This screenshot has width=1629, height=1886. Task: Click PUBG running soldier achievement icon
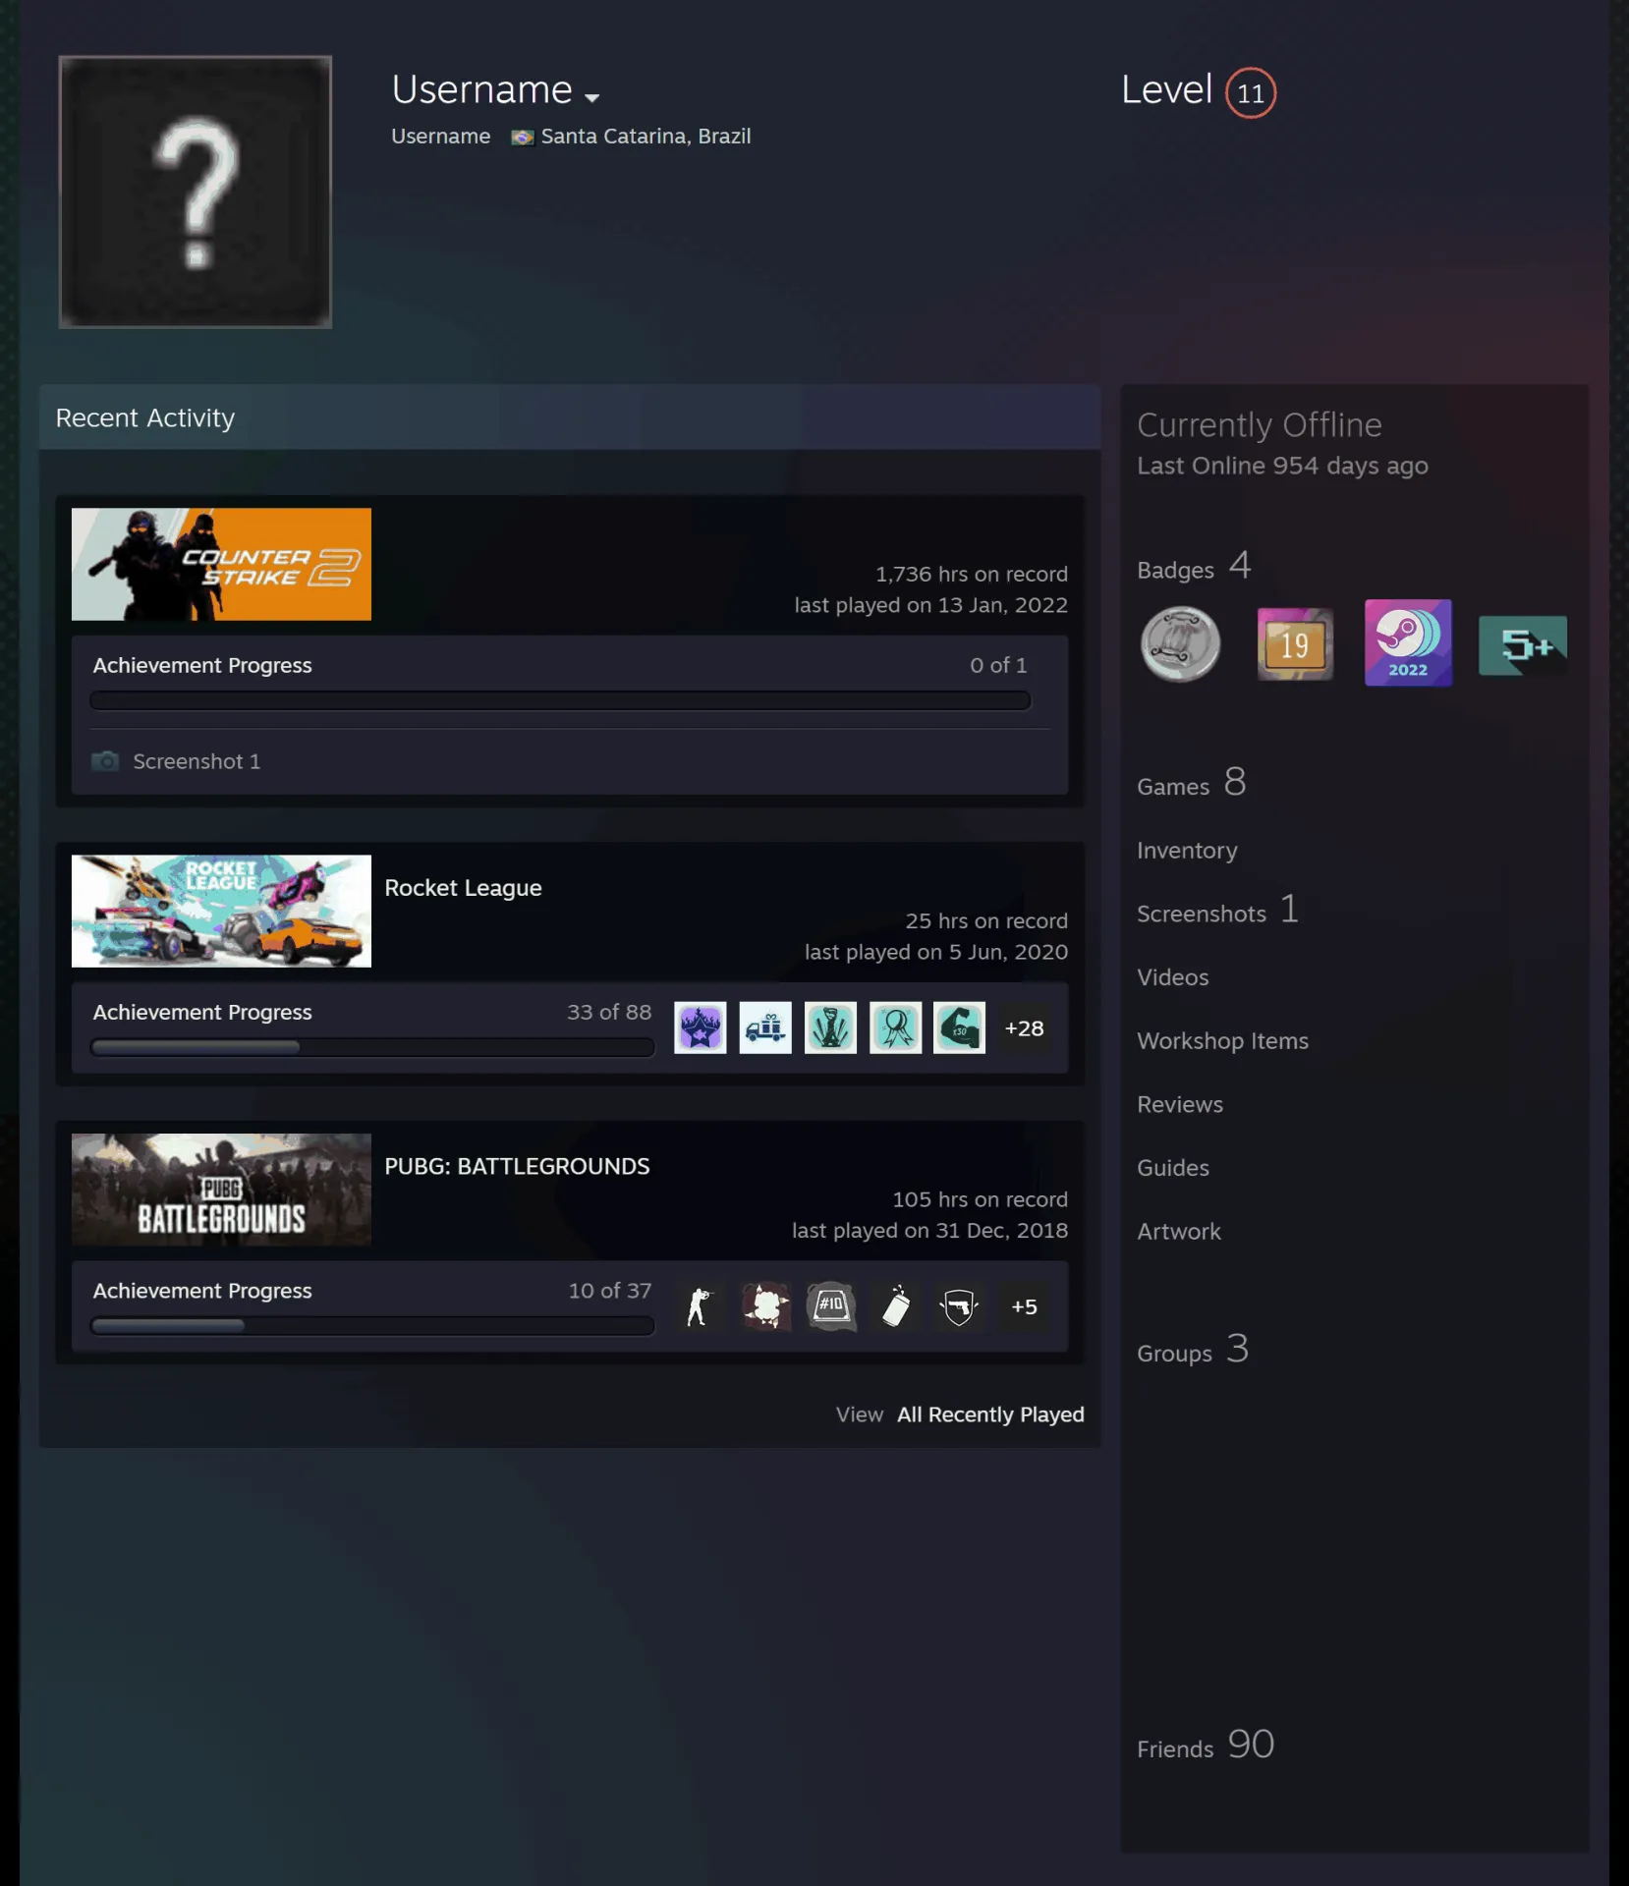coord(701,1306)
